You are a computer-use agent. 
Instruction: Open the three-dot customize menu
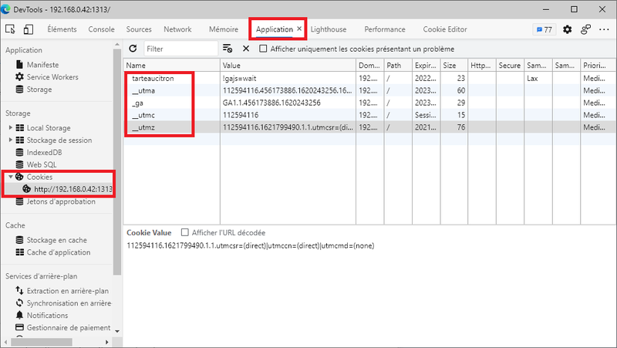(x=604, y=29)
